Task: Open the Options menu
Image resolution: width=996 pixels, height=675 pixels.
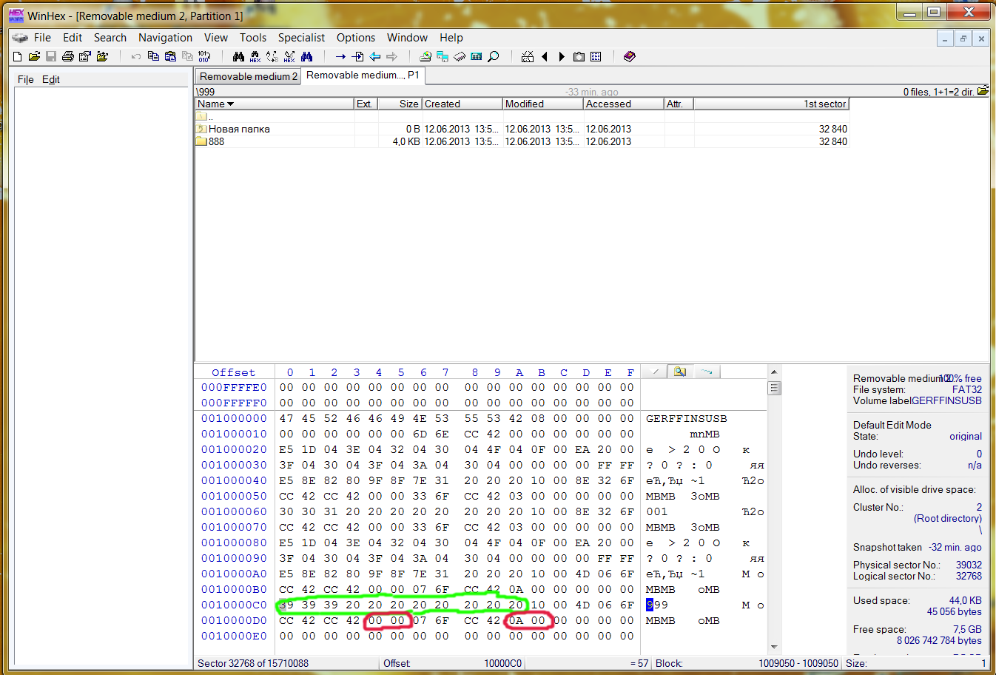Action: click(x=355, y=38)
